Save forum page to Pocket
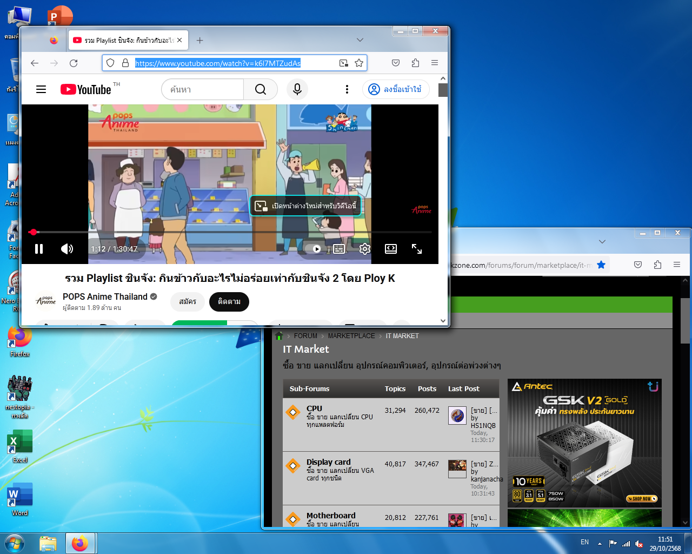The image size is (692, 554). point(638,265)
